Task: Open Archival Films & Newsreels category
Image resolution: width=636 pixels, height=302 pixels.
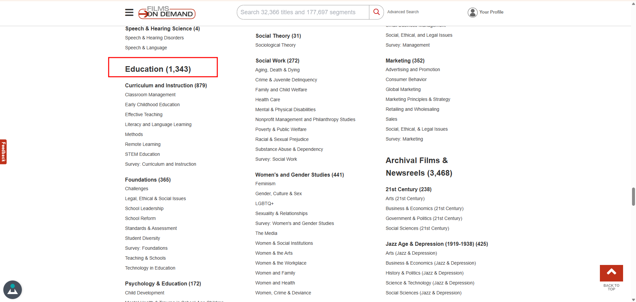Action: click(419, 167)
